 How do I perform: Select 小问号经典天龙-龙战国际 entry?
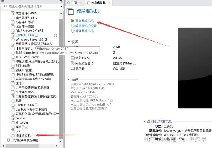[x=32, y=88]
